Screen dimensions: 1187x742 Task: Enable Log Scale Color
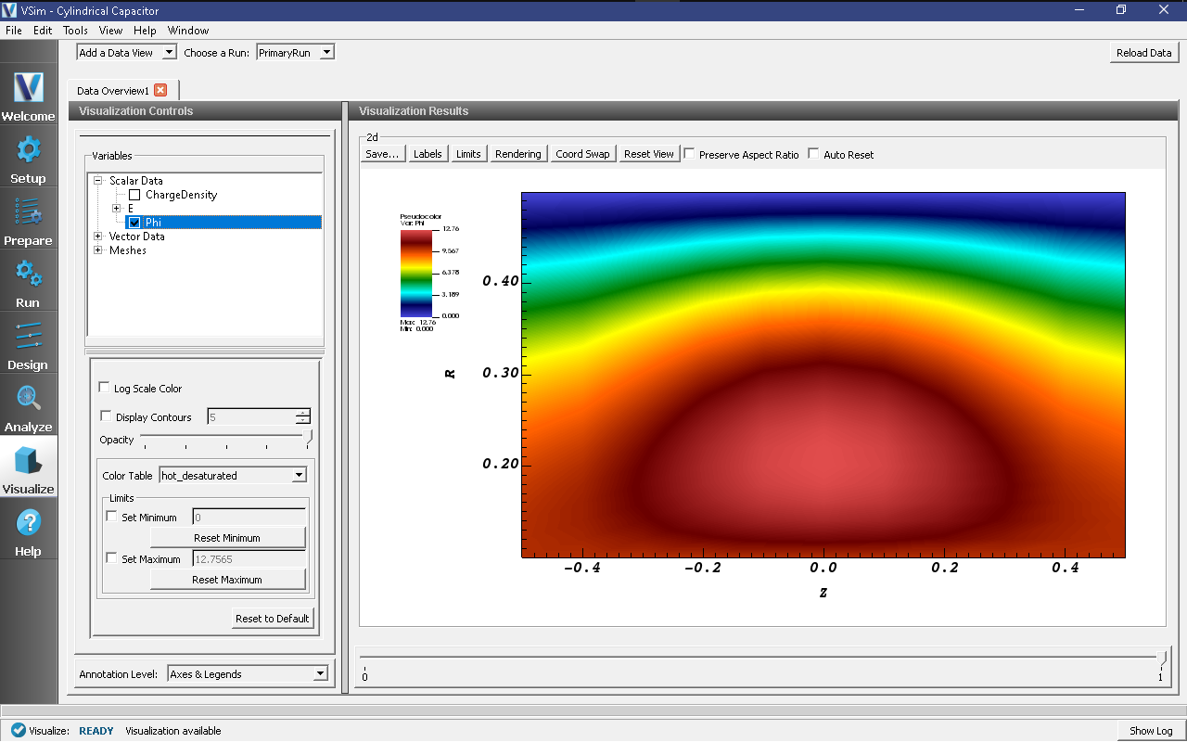(x=104, y=388)
